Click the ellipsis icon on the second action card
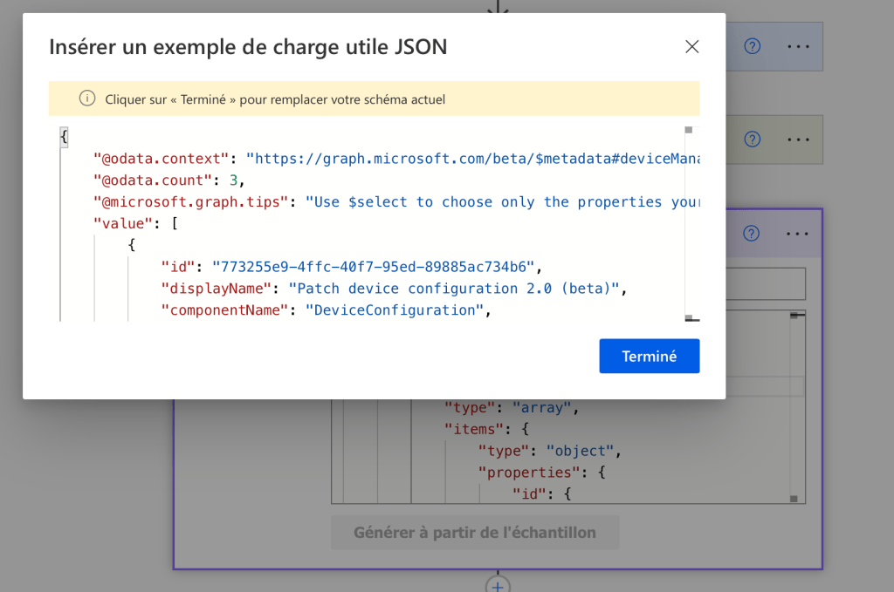The height and width of the screenshot is (592, 894). click(797, 139)
